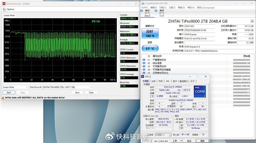Open the 文件(F) menu in CrystalDiskInfo

pos(145,7)
